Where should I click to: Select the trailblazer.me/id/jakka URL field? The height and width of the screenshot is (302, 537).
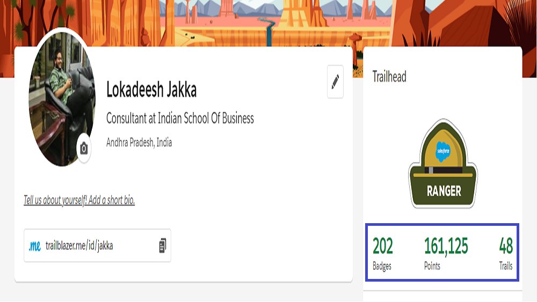(97, 246)
